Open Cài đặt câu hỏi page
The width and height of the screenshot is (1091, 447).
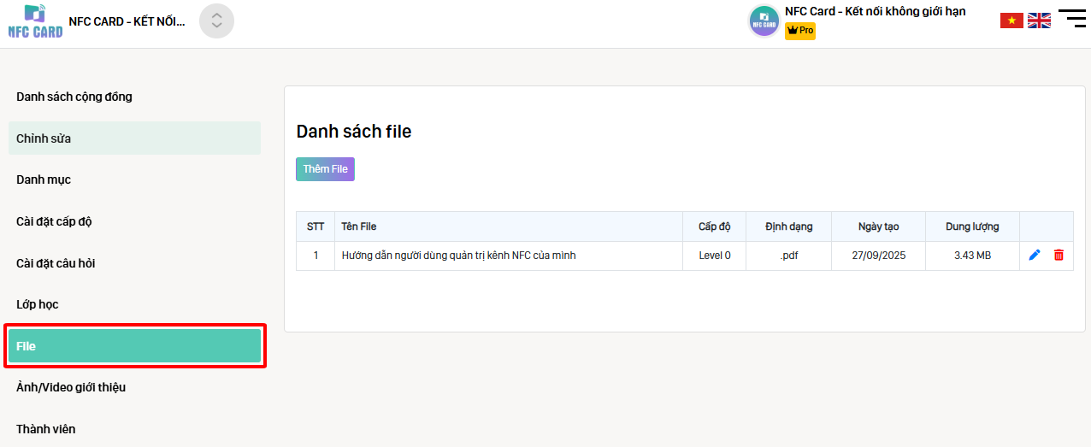point(56,263)
